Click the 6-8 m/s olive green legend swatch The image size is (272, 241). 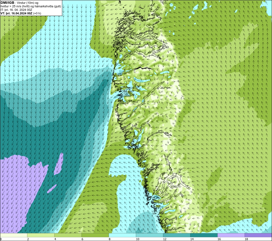[x=95, y=235]
